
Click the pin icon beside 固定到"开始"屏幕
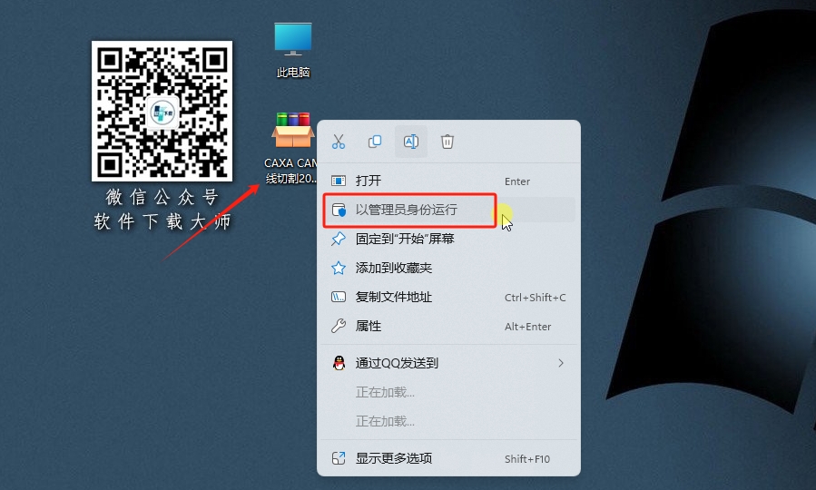coord(339,239)
